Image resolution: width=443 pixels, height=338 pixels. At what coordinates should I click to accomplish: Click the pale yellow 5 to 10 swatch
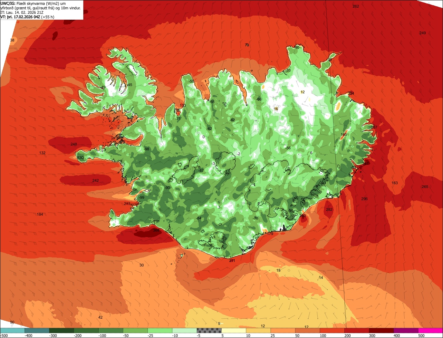tap(234, 330)
